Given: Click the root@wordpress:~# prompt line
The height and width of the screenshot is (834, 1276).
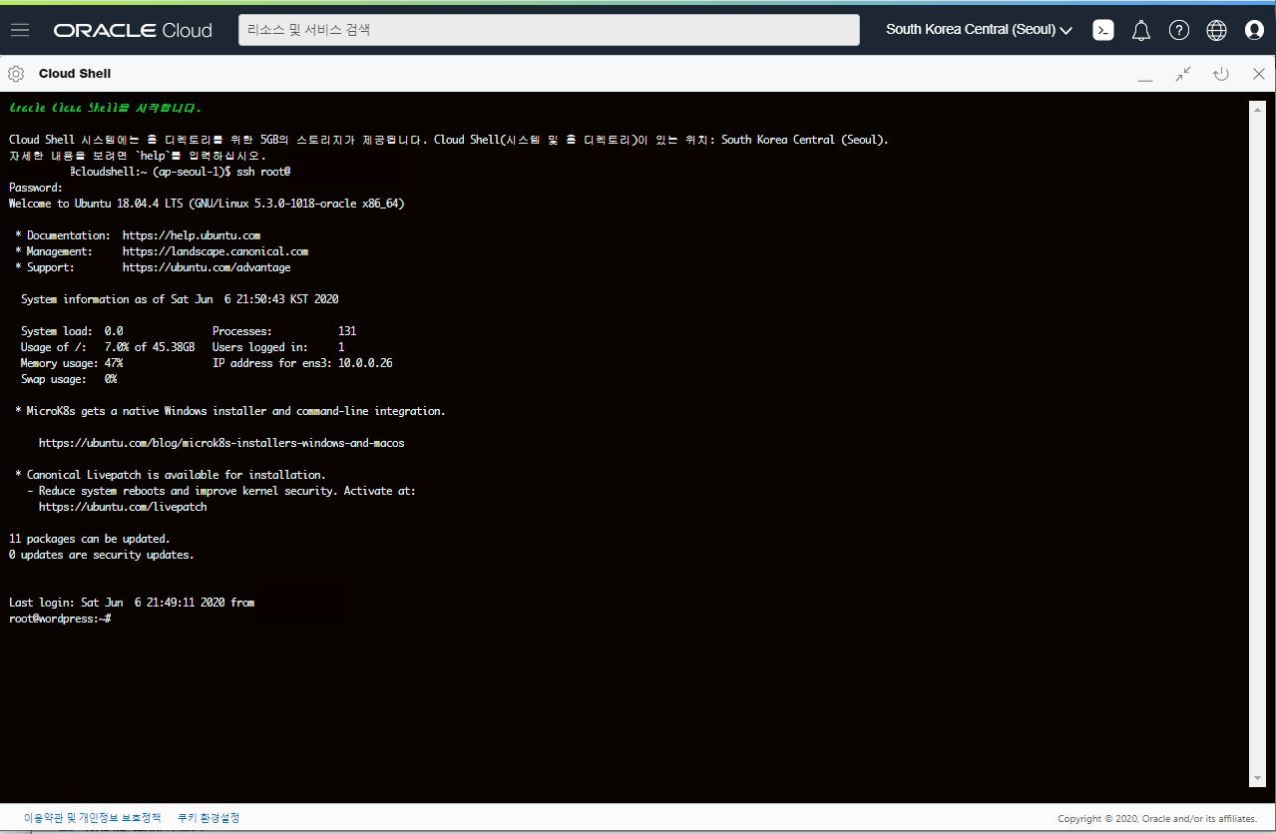Looking at the screenshot, I should pyautogui.click(x=59, y=619).
